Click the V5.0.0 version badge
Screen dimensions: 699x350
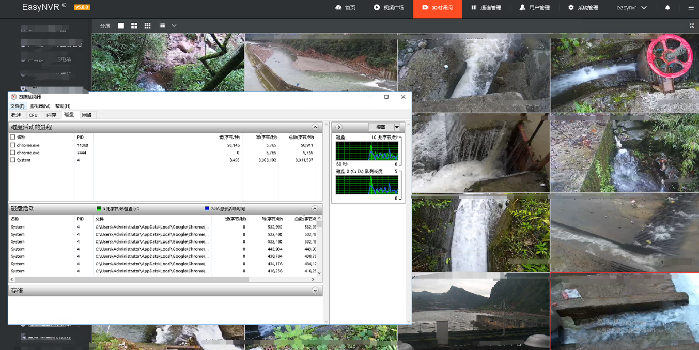tap(82, 7)
